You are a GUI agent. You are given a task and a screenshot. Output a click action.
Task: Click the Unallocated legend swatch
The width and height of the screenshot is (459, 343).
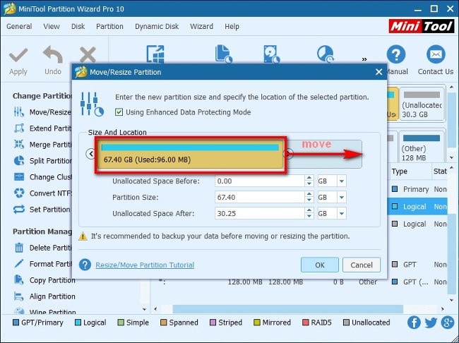pyautogui.click(x=346, y=323)
